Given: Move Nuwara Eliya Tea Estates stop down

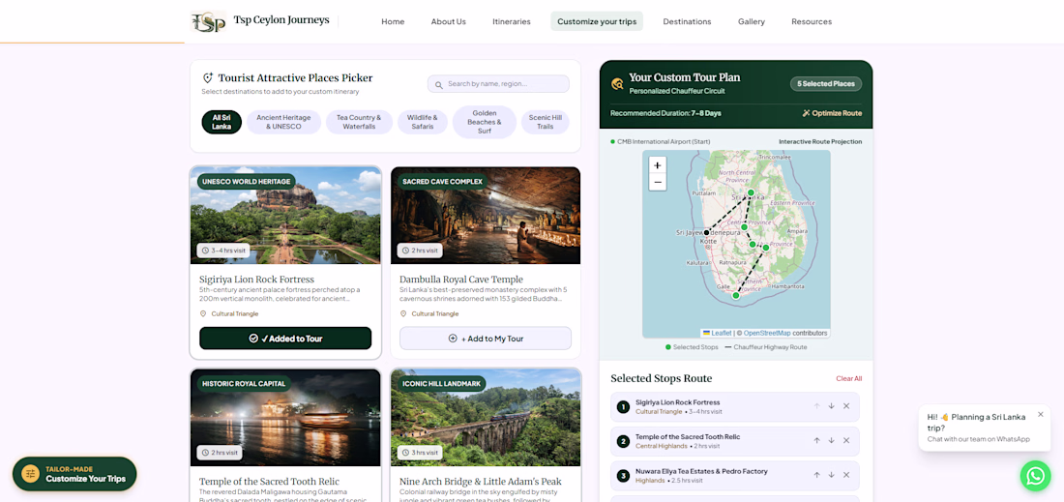Looking at the screenshot, I should pos(831,475).
